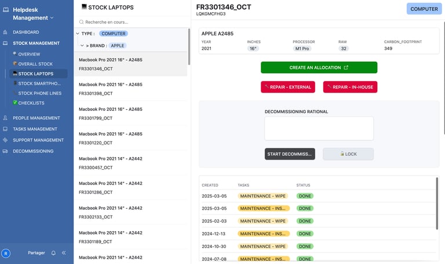
Task: Open Tasks Management section
Action: click(x=35, y=129)
